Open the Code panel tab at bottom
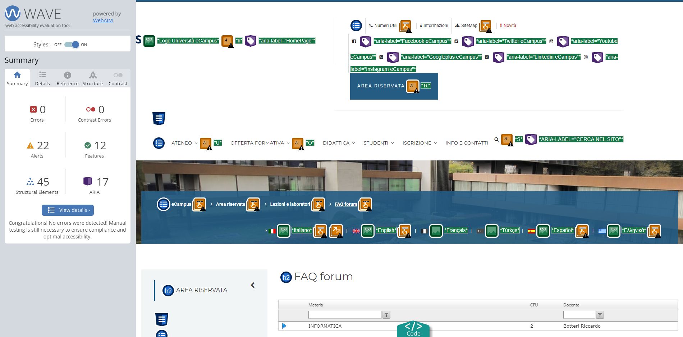This screenshot has height=337, width=683. click(413, 329)
